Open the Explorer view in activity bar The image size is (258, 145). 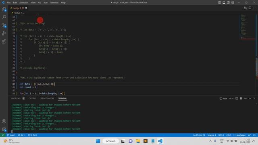4,9
